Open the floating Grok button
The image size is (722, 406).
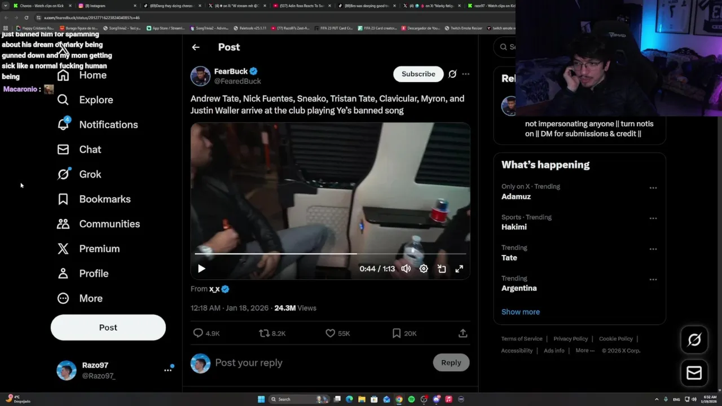(694, 339)
